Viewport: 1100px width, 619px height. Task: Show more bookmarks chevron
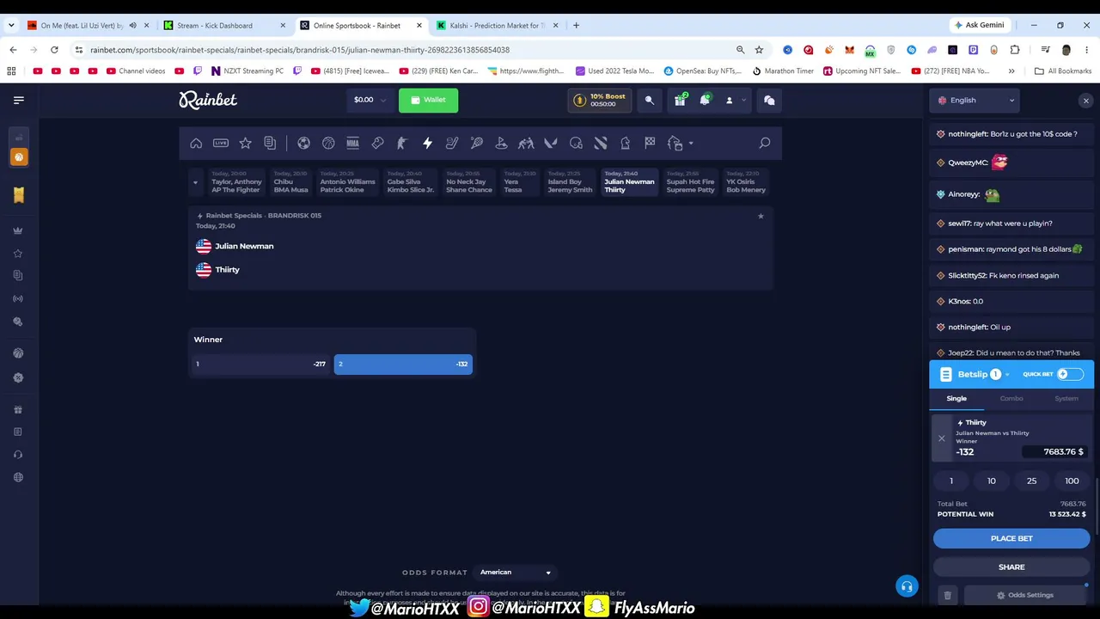click(1011, 71)
